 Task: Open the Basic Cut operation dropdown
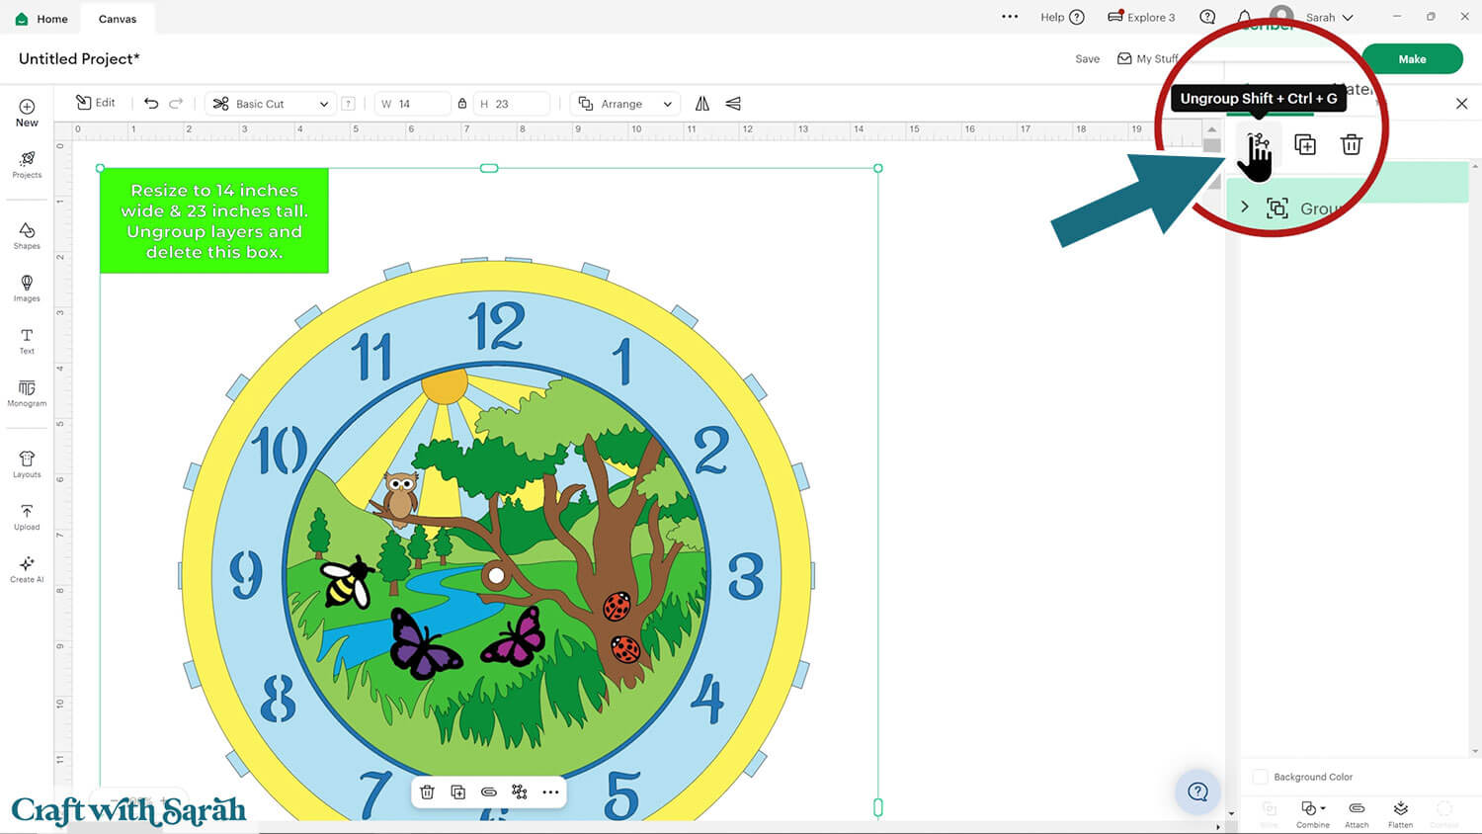[270, 104]
